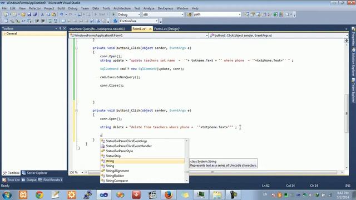This screenshot has height=200, width=356.
Task: Switch to the teachers Query tab
Action: [97, 29]
